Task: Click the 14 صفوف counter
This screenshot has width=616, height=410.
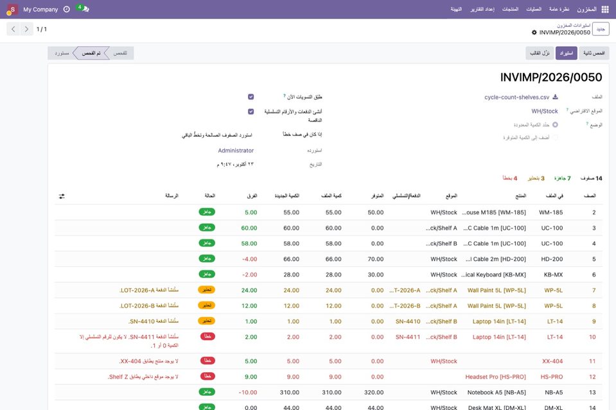Action: tap(591, 178)
